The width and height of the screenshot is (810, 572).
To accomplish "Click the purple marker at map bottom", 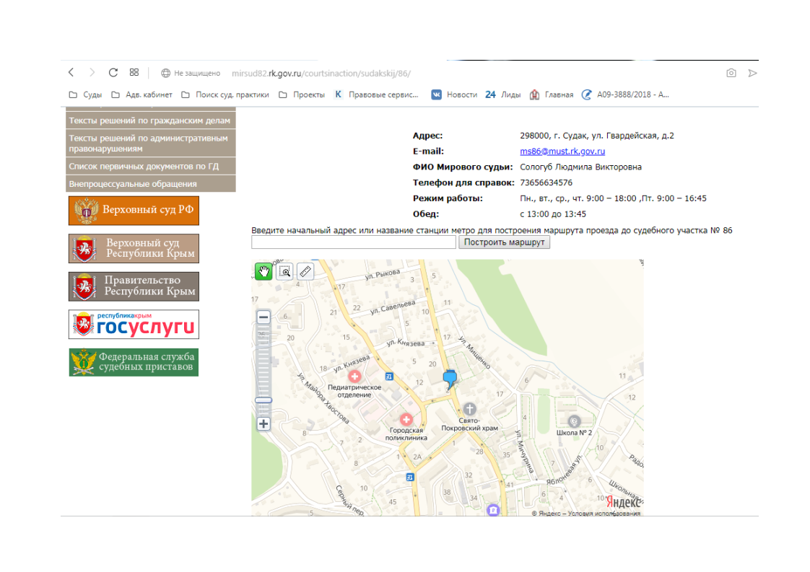I will tap(493, 510).
